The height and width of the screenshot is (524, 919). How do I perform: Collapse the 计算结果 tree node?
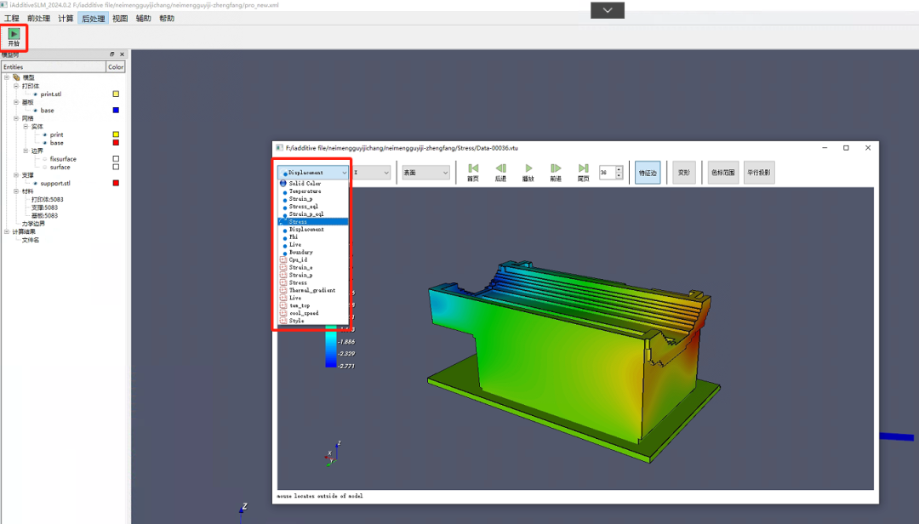pos(7,231)
